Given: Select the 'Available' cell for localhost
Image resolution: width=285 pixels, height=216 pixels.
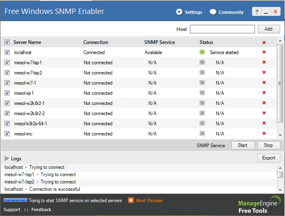Looking at the screenshot, I should [x=153, y=52].
